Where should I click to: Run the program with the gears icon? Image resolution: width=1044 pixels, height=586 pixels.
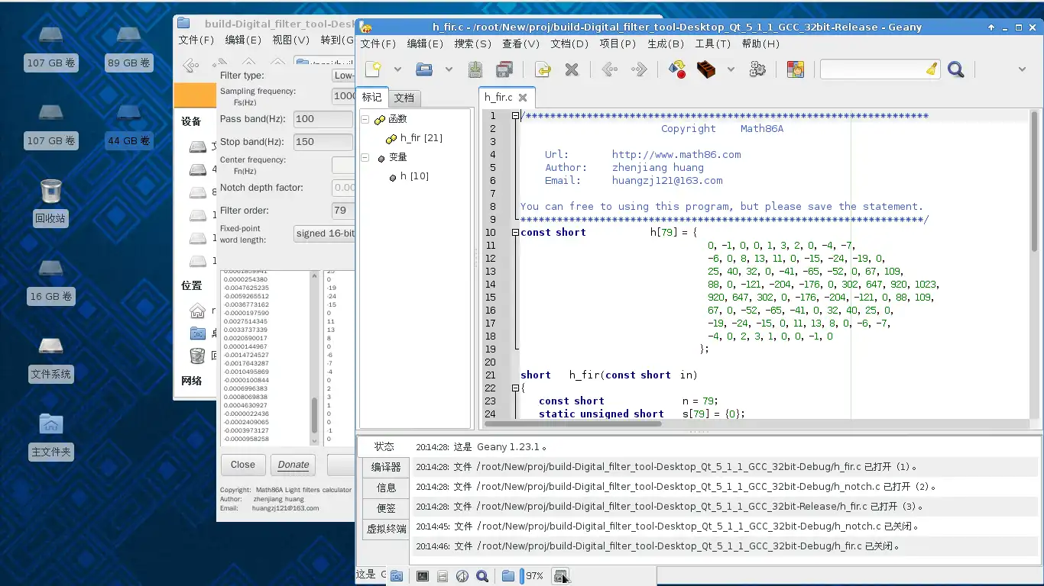757,69
